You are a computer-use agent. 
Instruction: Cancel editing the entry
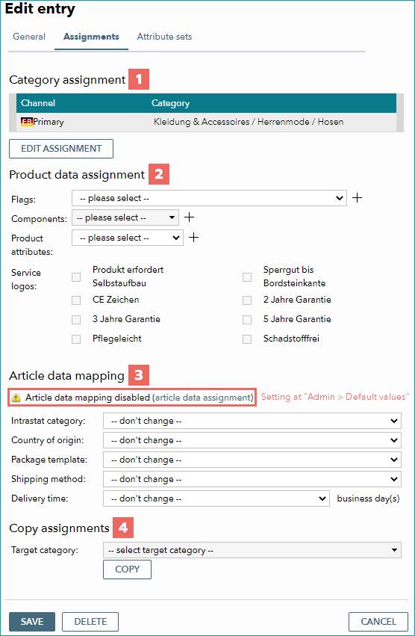378,621
